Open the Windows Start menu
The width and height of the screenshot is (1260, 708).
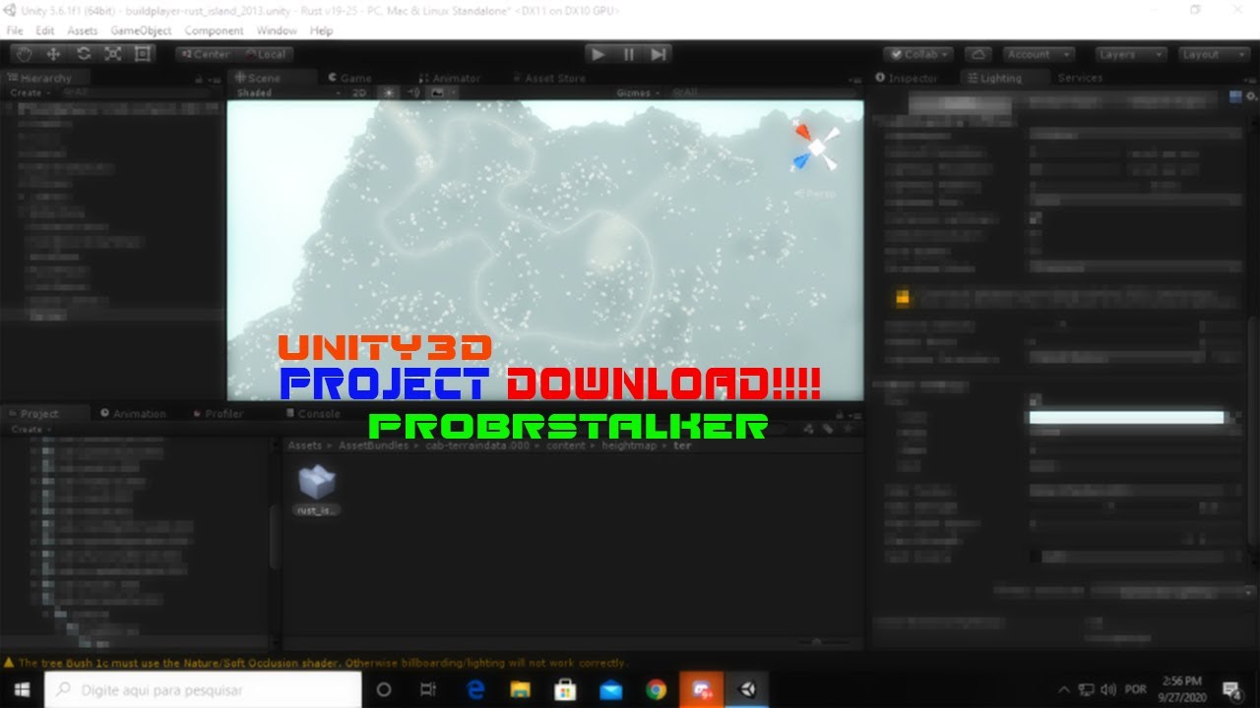pos(22,689)
